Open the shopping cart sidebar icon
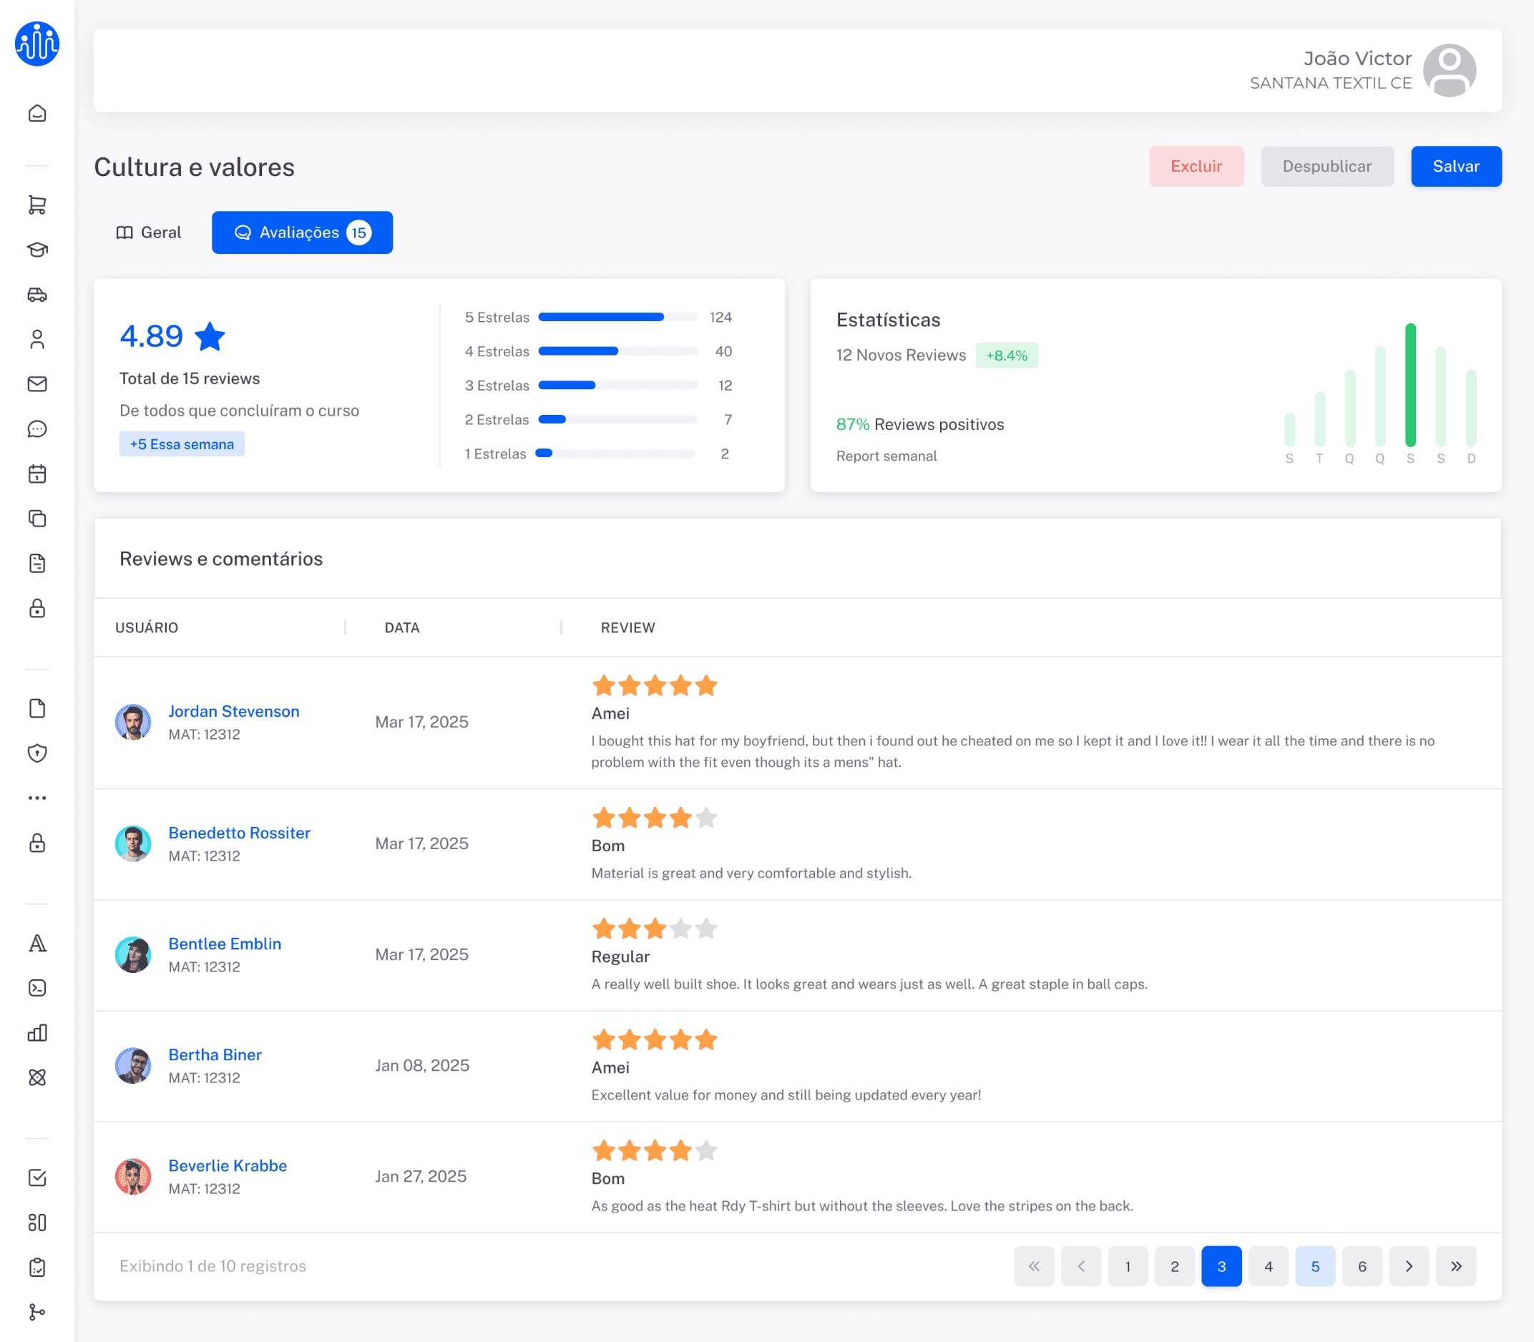1534x1342 pixels. (x=36, y=205)
